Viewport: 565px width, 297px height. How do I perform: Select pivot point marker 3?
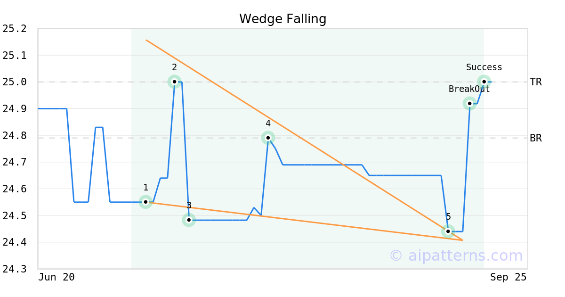189,220
